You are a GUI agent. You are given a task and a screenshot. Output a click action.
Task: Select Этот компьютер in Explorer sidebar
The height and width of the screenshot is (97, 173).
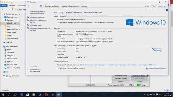pos(12,47)
